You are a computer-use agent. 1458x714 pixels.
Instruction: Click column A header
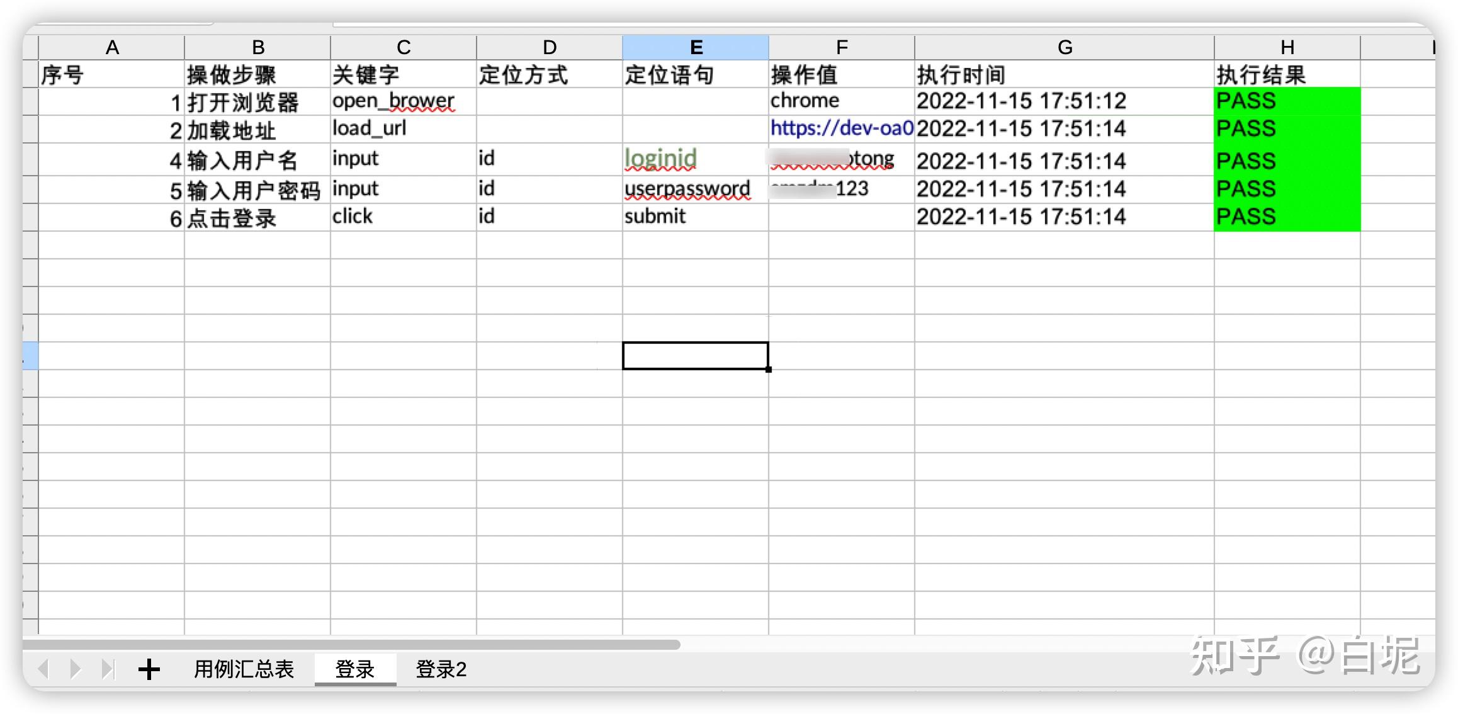[112, 47]
